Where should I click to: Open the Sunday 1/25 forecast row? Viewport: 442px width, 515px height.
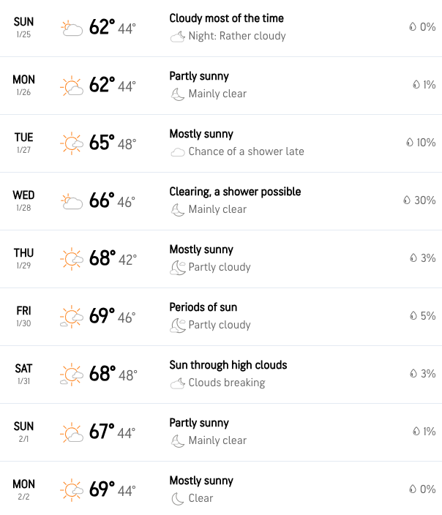click(x=221, y=28)
